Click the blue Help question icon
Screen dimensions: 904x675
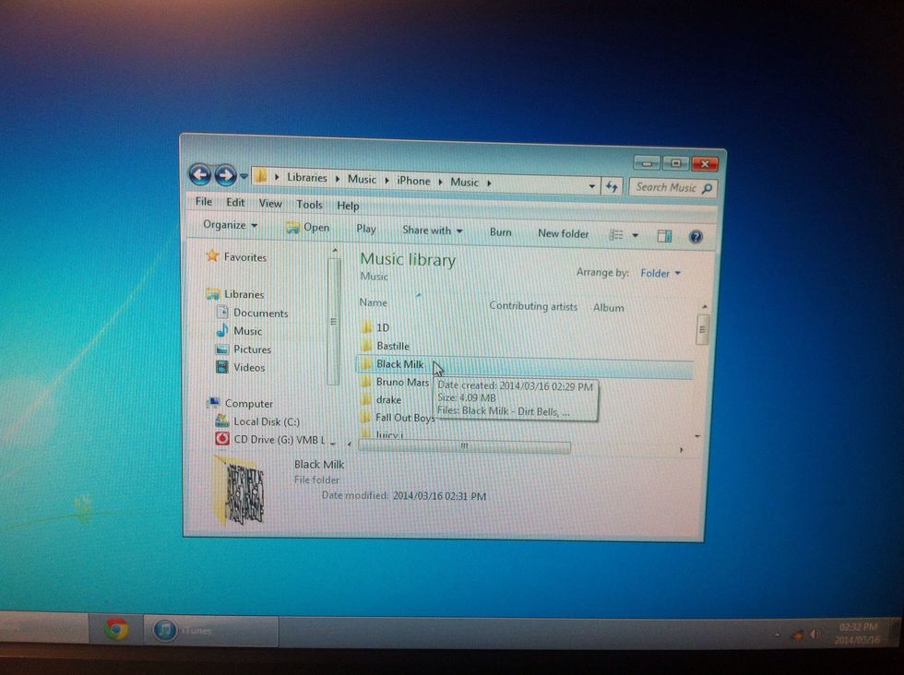(696, 237)
